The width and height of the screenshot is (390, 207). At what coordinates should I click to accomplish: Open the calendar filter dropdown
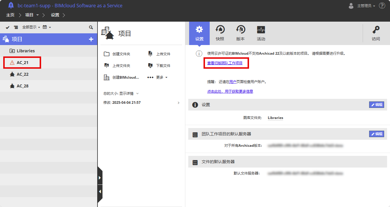[x=47, y=27]
